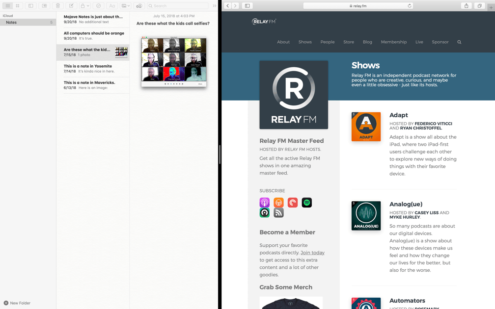Image resolution: width=495 pixels, height=309 pixels.
Task: Go back in Safari
Action: coord(228,6)
